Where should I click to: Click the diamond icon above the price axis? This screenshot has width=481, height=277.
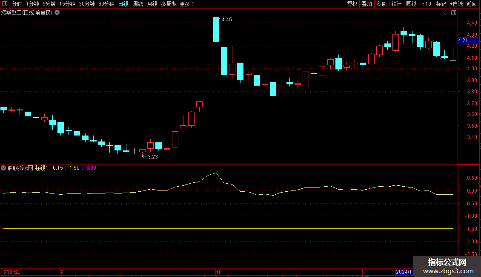(446, 13)
